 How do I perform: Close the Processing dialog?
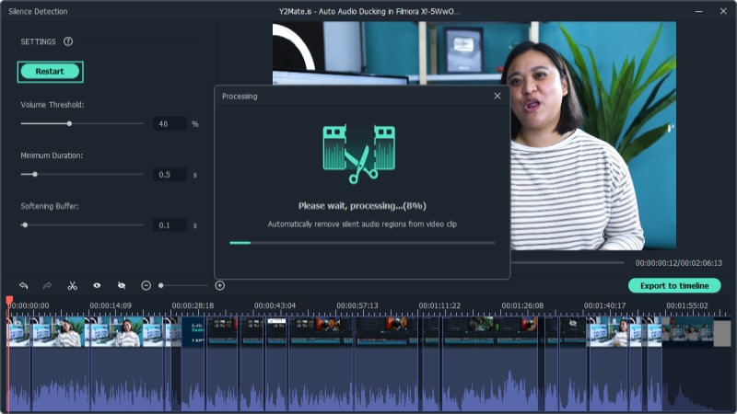(497, 96)
